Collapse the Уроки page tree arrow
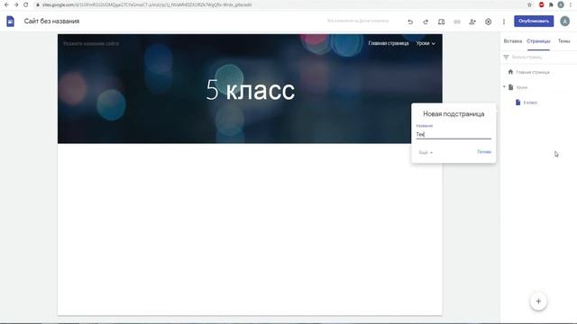This screenshot has width=577, height=324. [504, 86]
